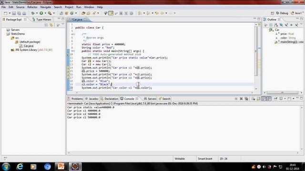Screen dimensions: 305x171
Task: Open Outline View Menu triangle
Action: (301, 25)
